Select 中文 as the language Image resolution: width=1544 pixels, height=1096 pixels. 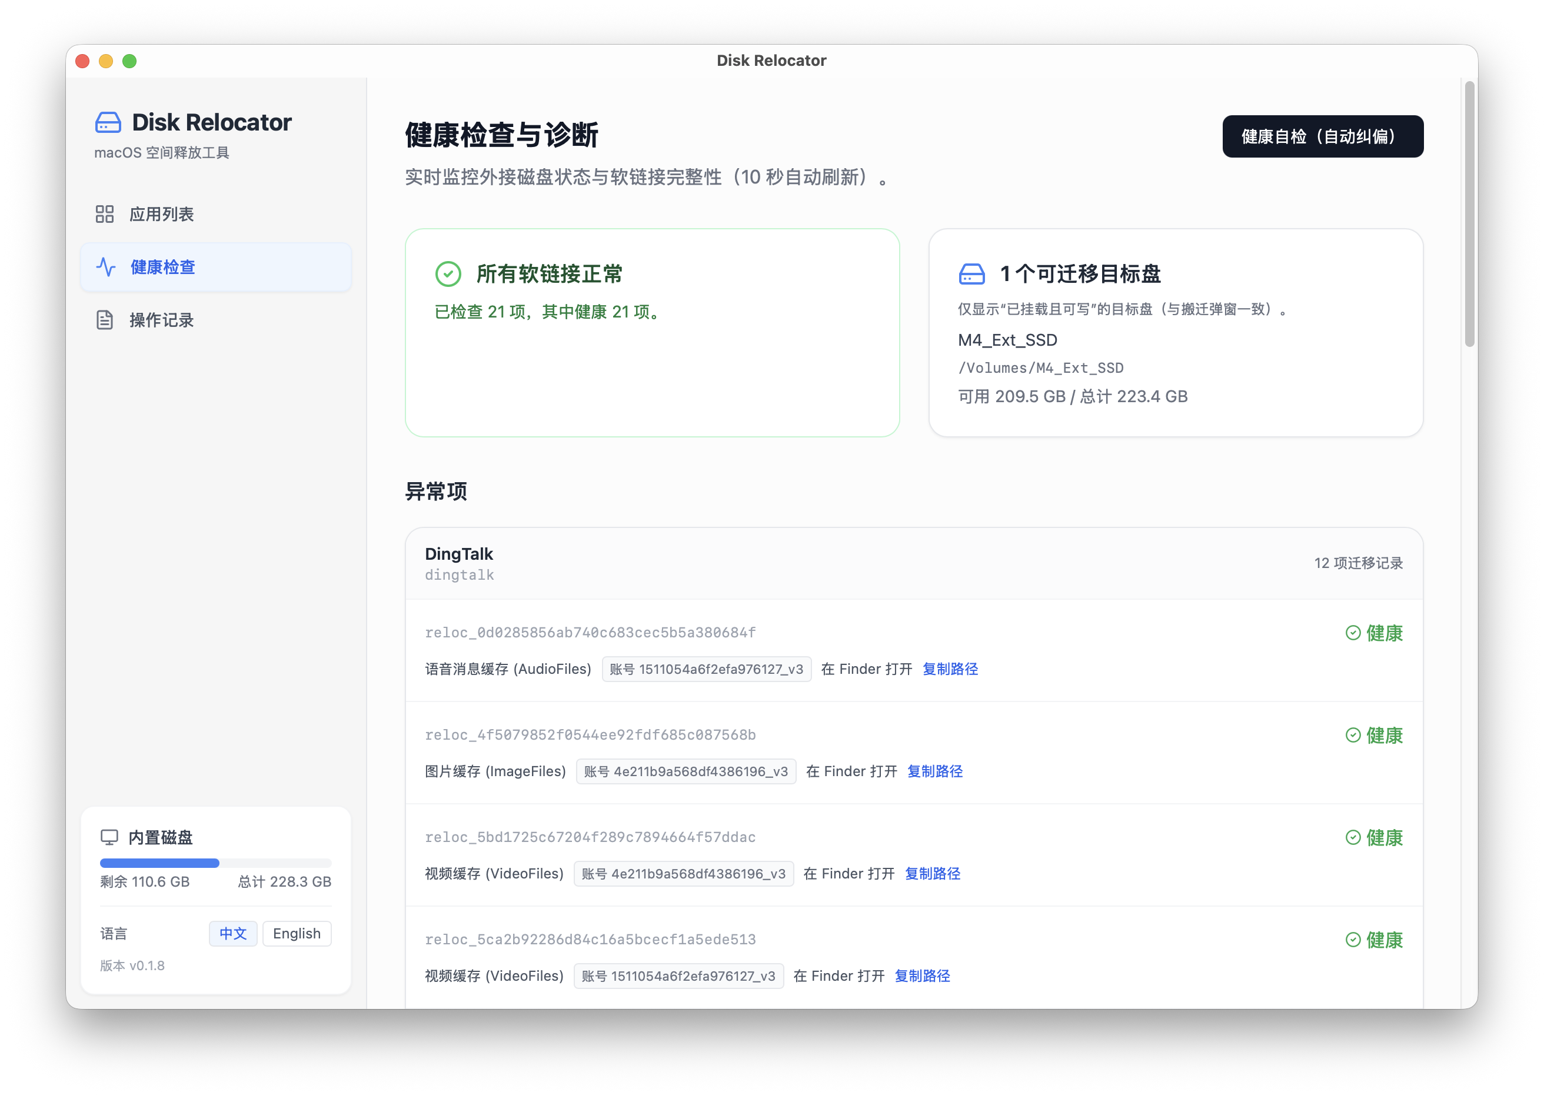(232, 933)
